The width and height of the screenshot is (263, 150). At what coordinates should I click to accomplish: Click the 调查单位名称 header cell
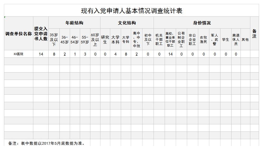(19, 34)
